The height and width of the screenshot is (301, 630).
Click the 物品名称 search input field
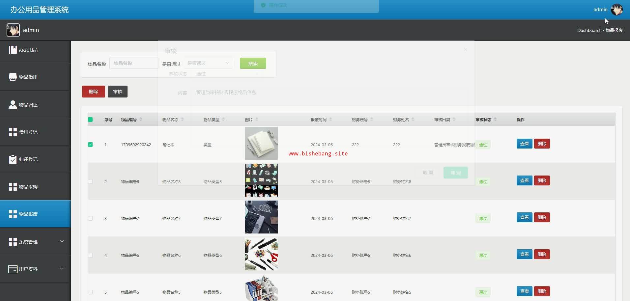(134, 63)
